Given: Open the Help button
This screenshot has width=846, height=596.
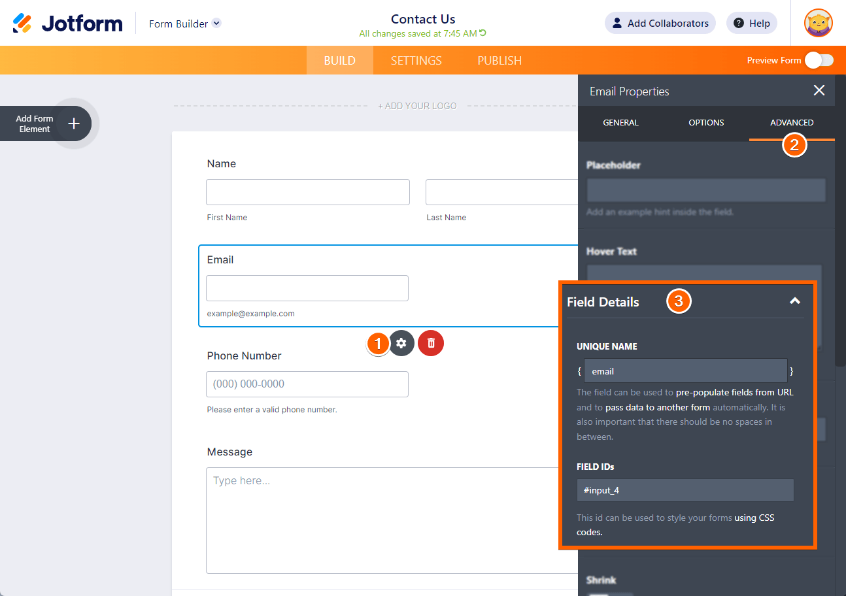Looking at the screenshot, I should pyautogui.click(x=752, y=23).
